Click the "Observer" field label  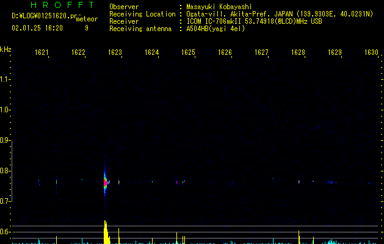124,7
